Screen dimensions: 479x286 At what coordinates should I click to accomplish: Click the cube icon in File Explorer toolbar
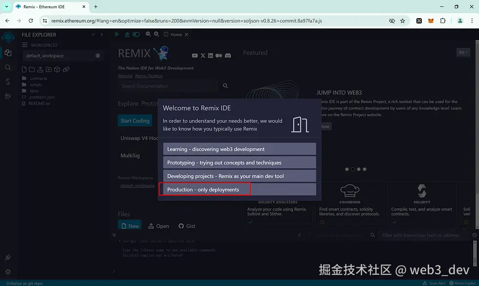[57, 69]
